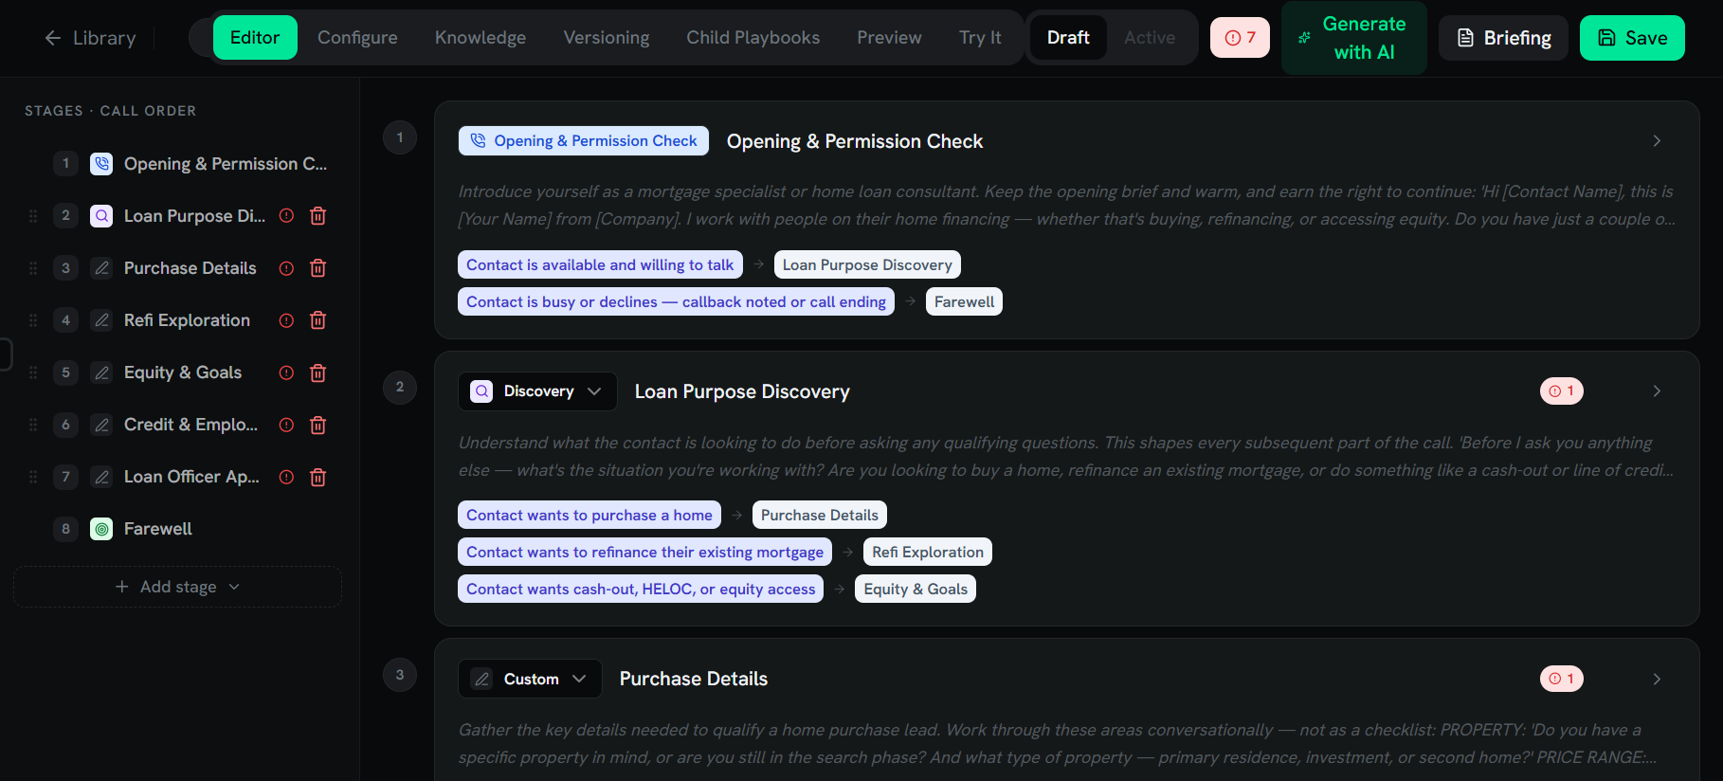The width and height of the screenshot is (1723, 781).
Task: Delete the Refi Exploration stage
Action: point(318,320)
